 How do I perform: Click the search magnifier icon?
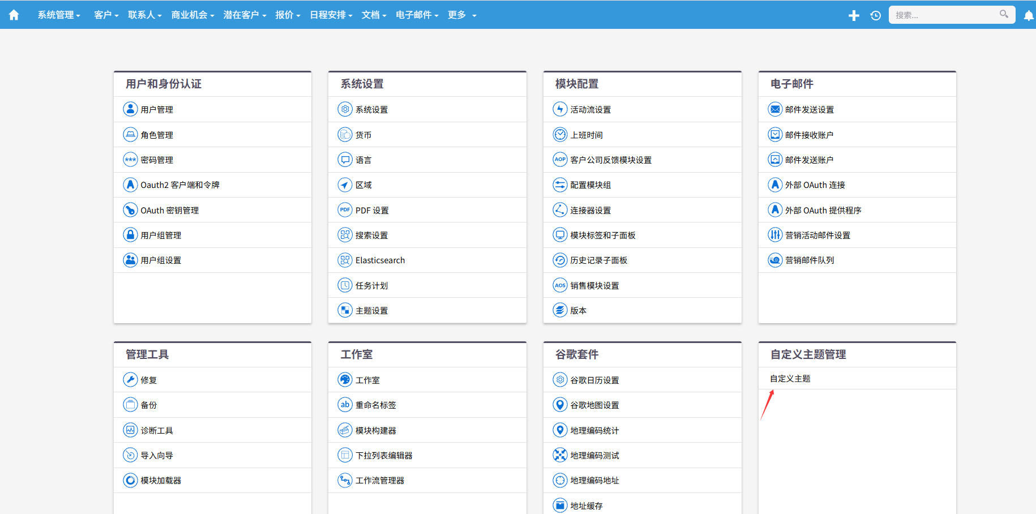tap(1004, 14)
